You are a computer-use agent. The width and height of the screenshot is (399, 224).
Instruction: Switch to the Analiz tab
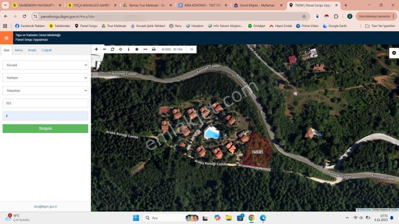point(32,50)
